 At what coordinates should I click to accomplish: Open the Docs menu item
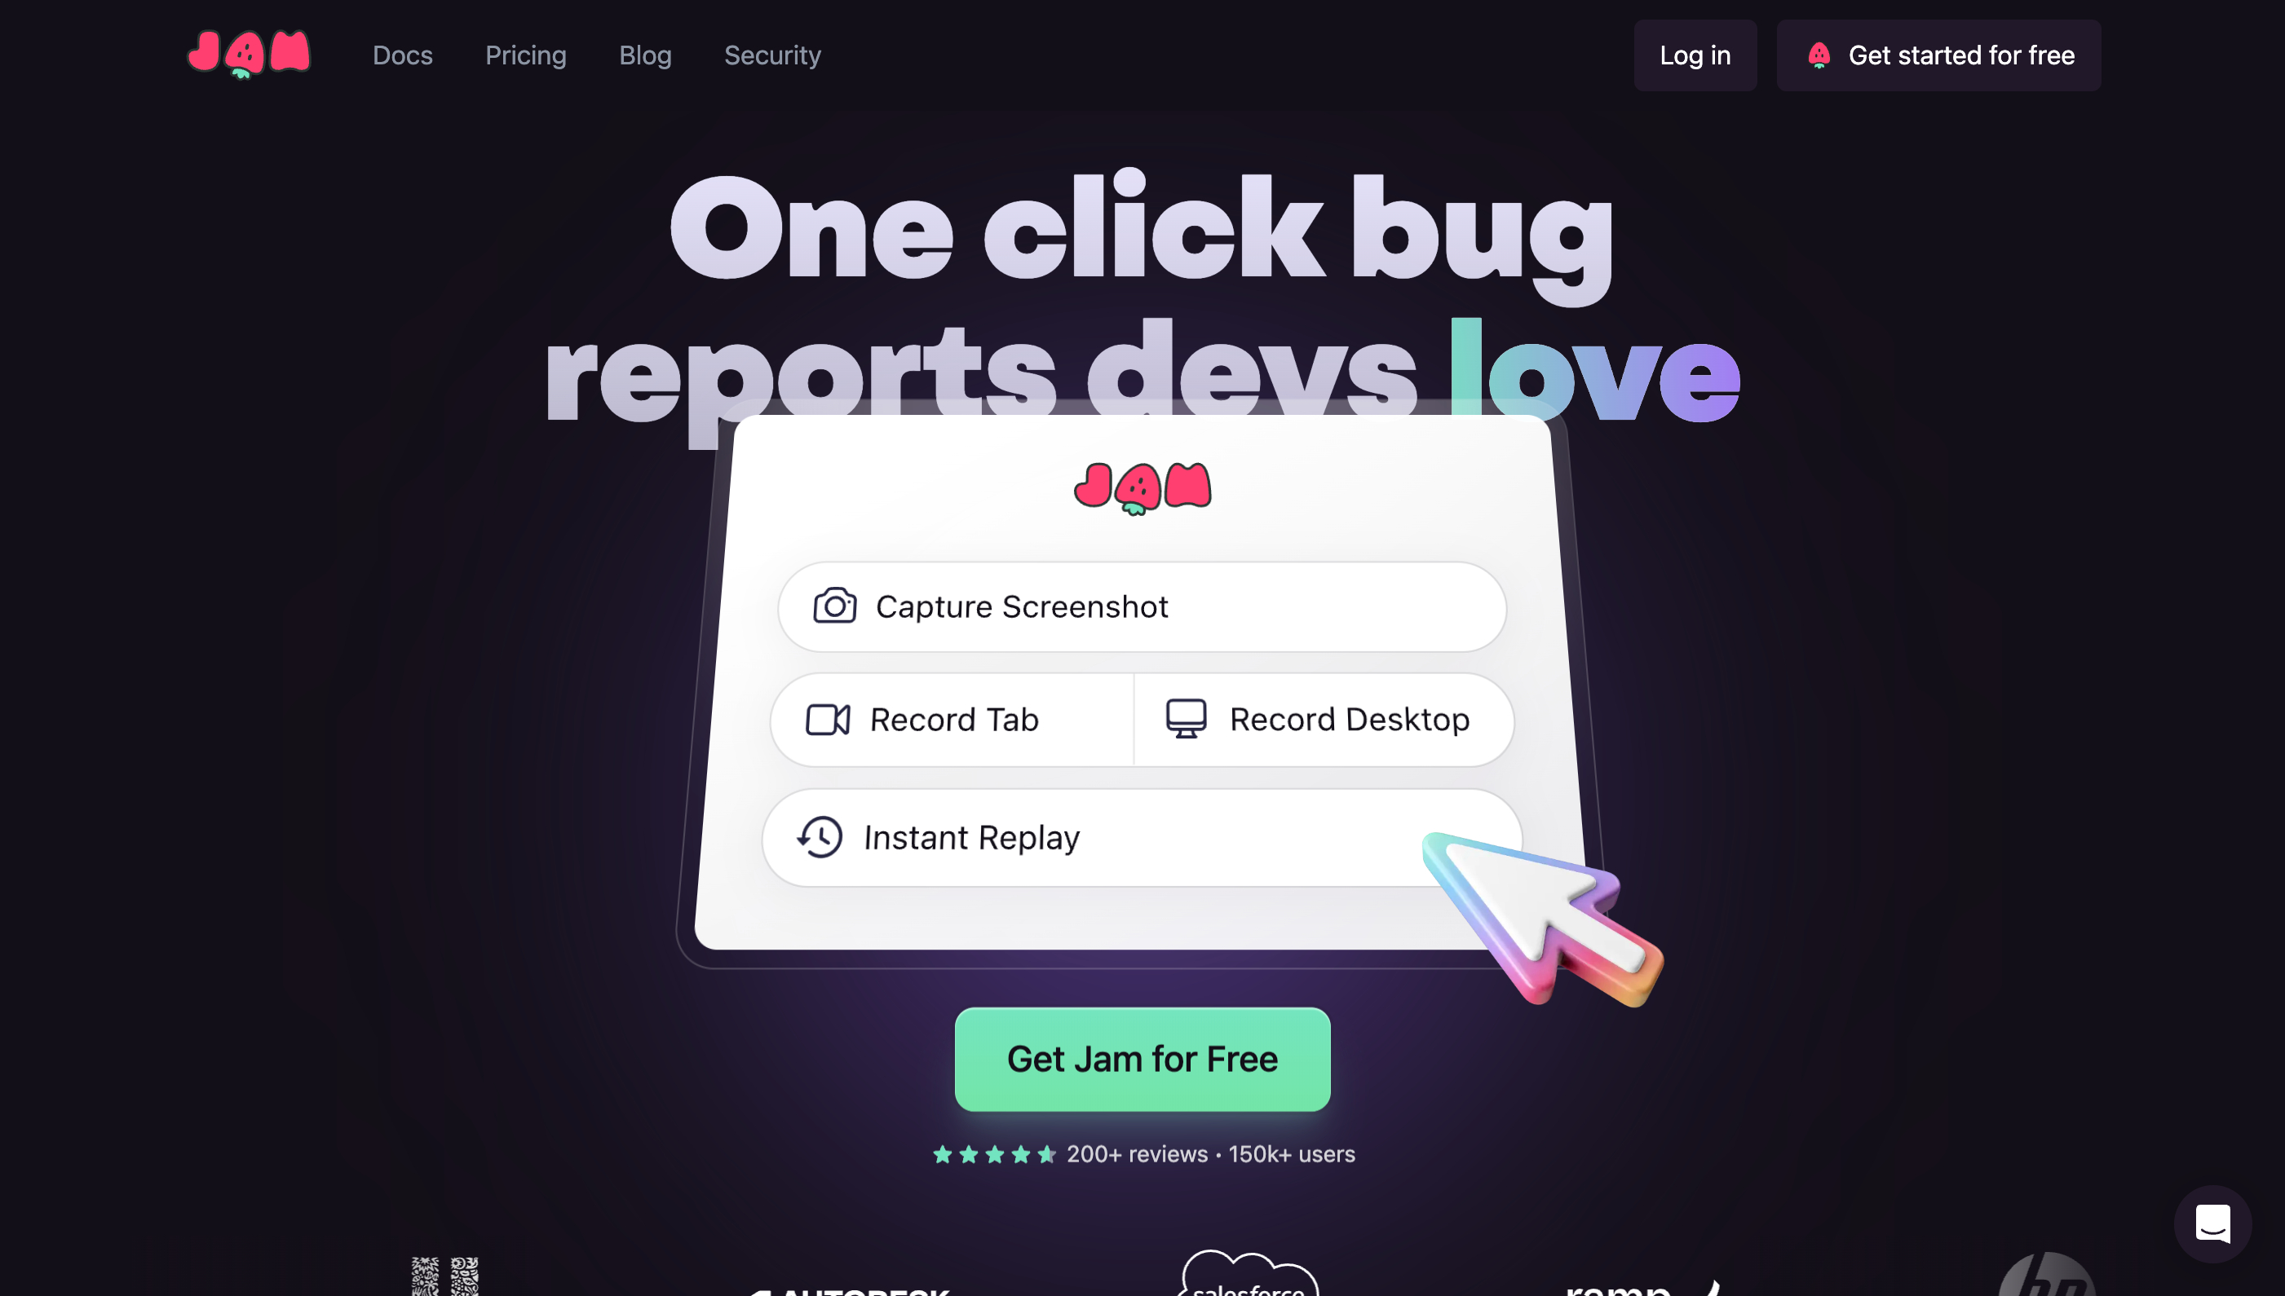coord(402,55)
